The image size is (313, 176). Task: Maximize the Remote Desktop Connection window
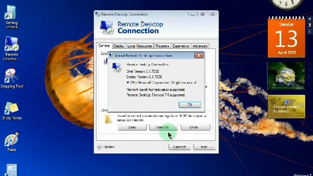202,14
